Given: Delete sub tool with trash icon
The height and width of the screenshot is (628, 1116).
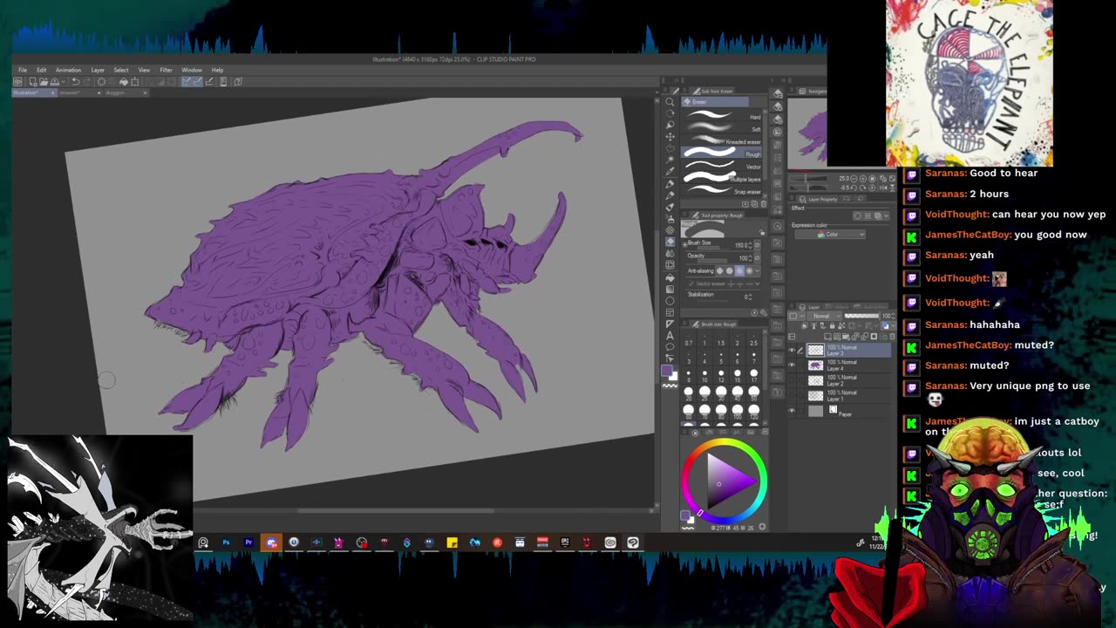Looking at the screenshot, I should coord(764,204).
